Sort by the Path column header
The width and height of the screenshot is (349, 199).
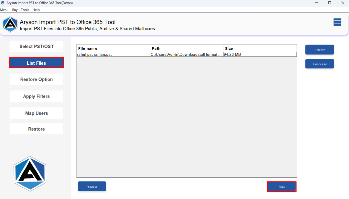(186, 48)
